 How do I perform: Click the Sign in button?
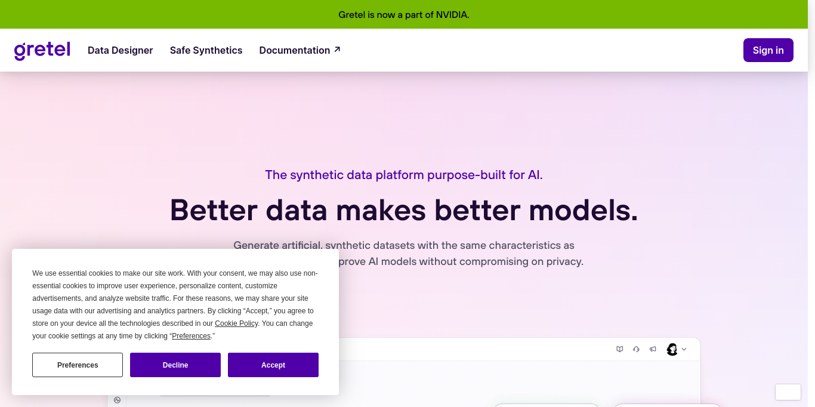click(x=768, y=50)
